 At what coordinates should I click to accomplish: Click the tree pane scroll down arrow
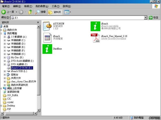point(38,110)
